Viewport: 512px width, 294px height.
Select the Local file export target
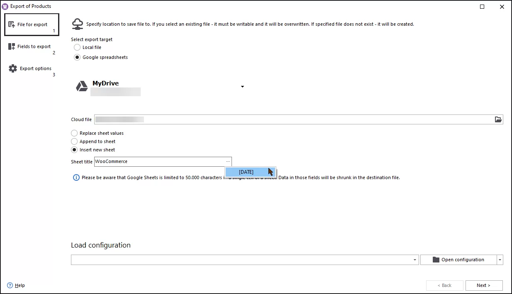tap(77, 47)
